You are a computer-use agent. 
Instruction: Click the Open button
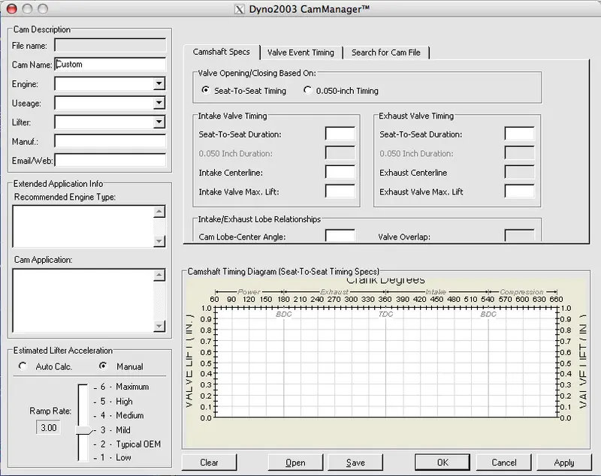(295, 462)
